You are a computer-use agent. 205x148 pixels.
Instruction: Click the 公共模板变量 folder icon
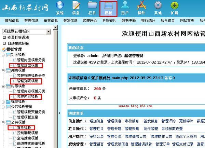click(x=8, y=107)
